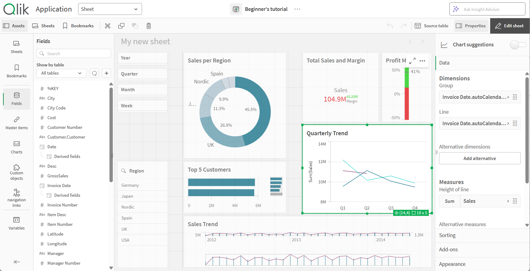Click the Top 5 Customers mini chart scroller

click(276, 186)
